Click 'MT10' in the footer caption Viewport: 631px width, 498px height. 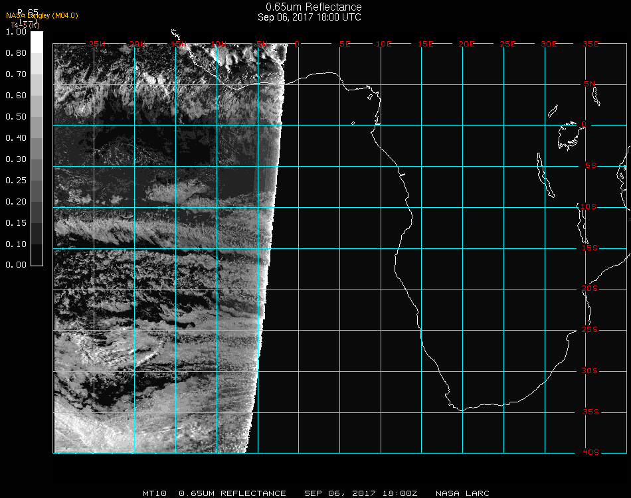pyautogui.click(x=155, y=493)
